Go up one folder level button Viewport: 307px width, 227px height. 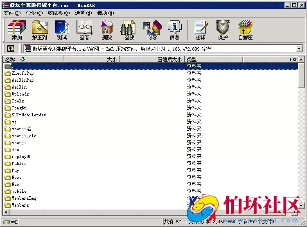click(11, 49)
